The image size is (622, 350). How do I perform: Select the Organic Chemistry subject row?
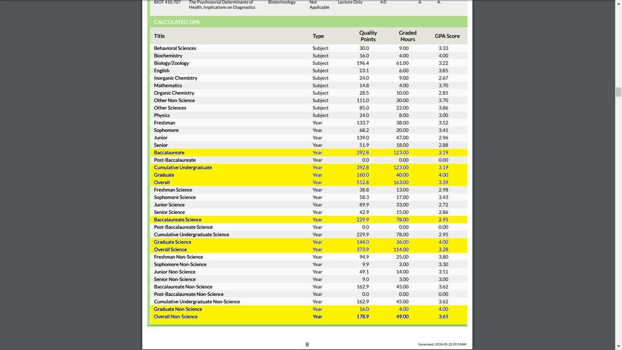pyautogui.click(x=308, y=93)
